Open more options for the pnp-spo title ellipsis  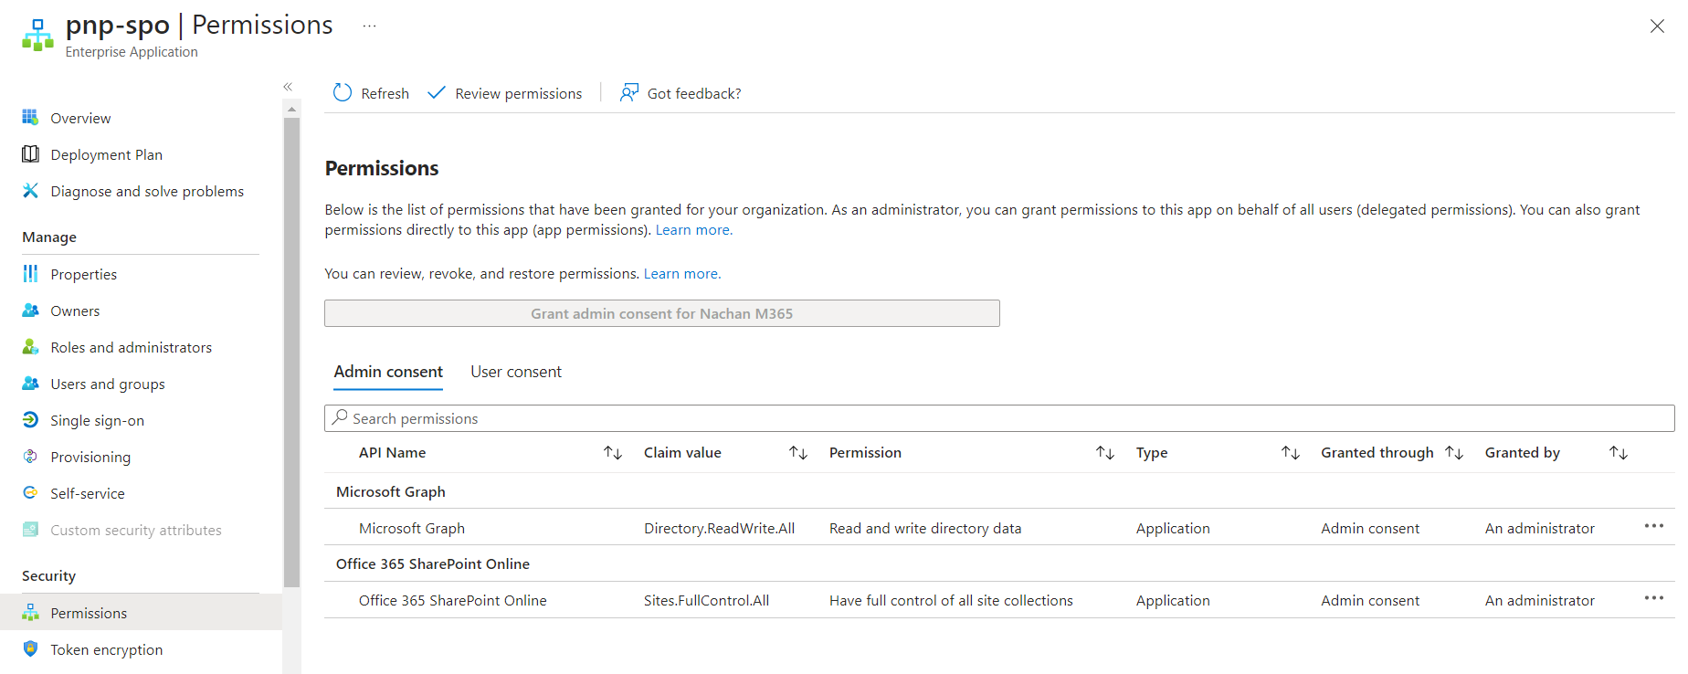pyautogui.click(x=369, y=26)
